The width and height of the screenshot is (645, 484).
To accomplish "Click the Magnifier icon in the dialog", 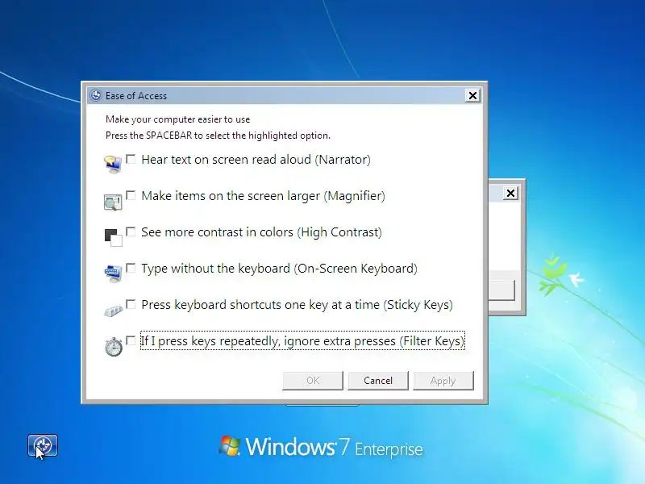I will tap(113, 202).
